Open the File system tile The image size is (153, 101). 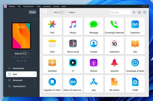[x=114, y=84]
